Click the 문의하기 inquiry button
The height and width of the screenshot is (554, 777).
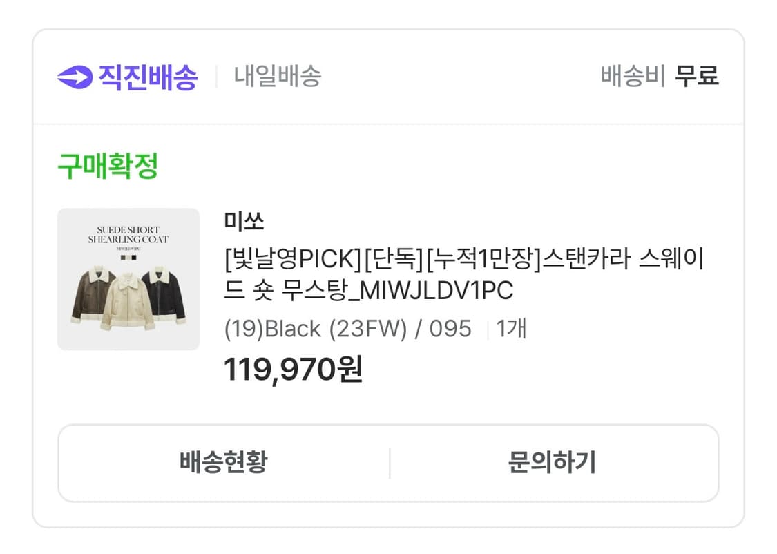click(550, 463)
